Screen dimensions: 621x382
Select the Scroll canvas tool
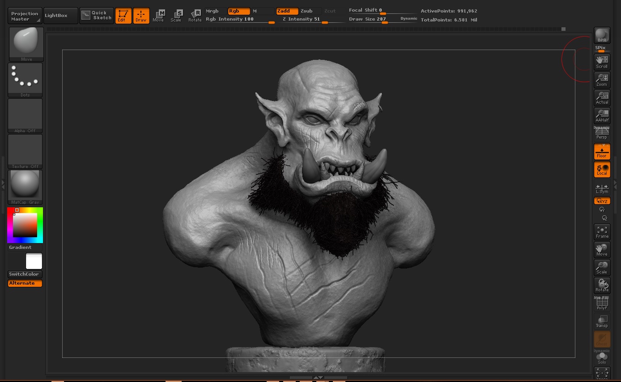602,62
